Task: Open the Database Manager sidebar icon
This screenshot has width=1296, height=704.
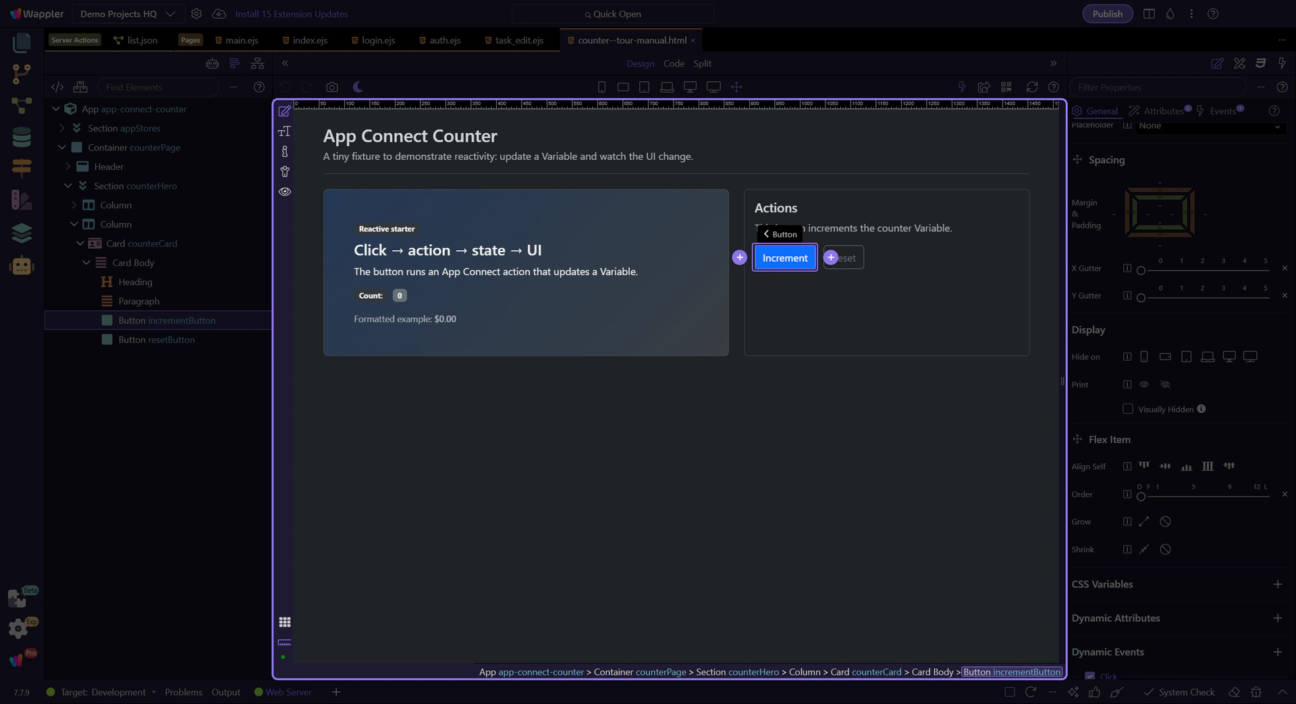Action: tap(22, 137)
